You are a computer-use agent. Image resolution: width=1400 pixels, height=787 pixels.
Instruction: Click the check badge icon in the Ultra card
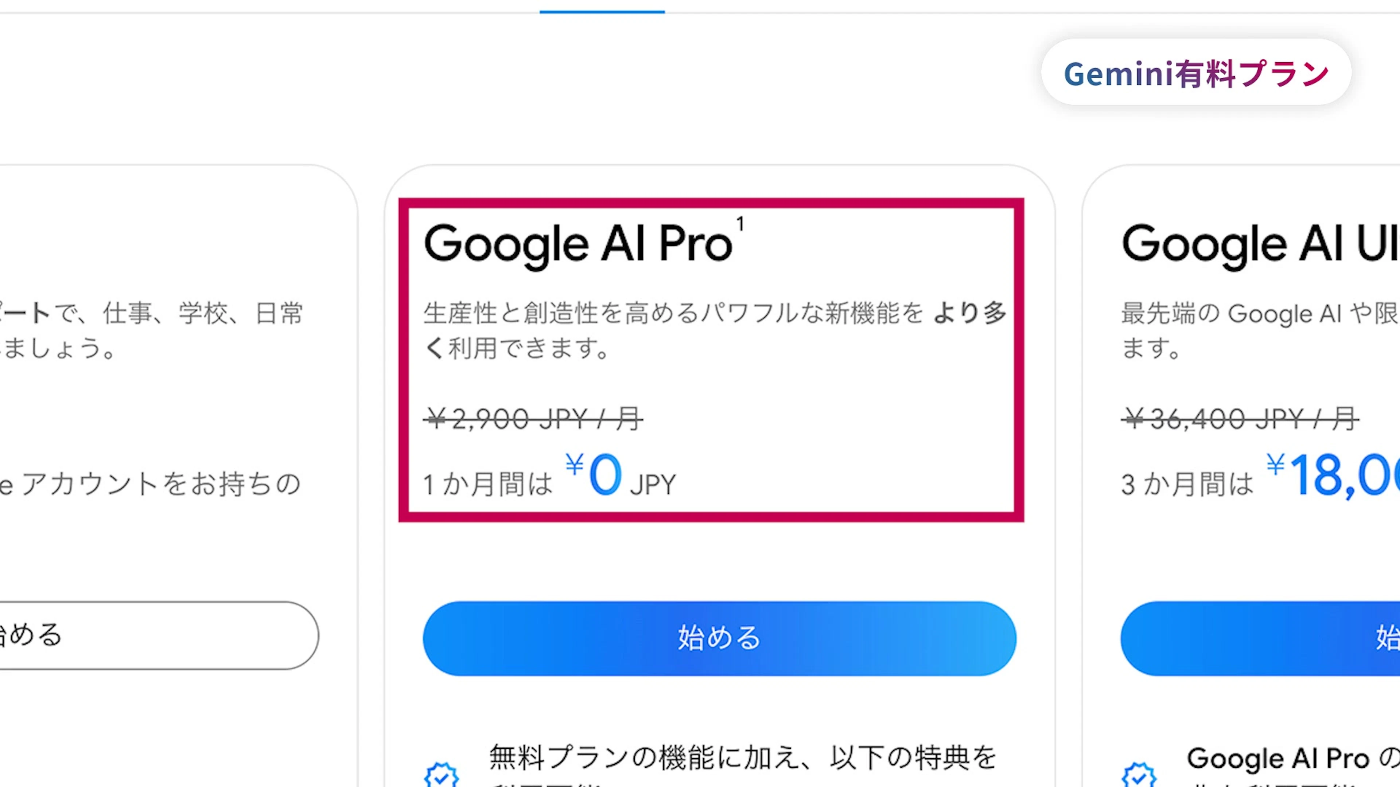coord(1139,775)
